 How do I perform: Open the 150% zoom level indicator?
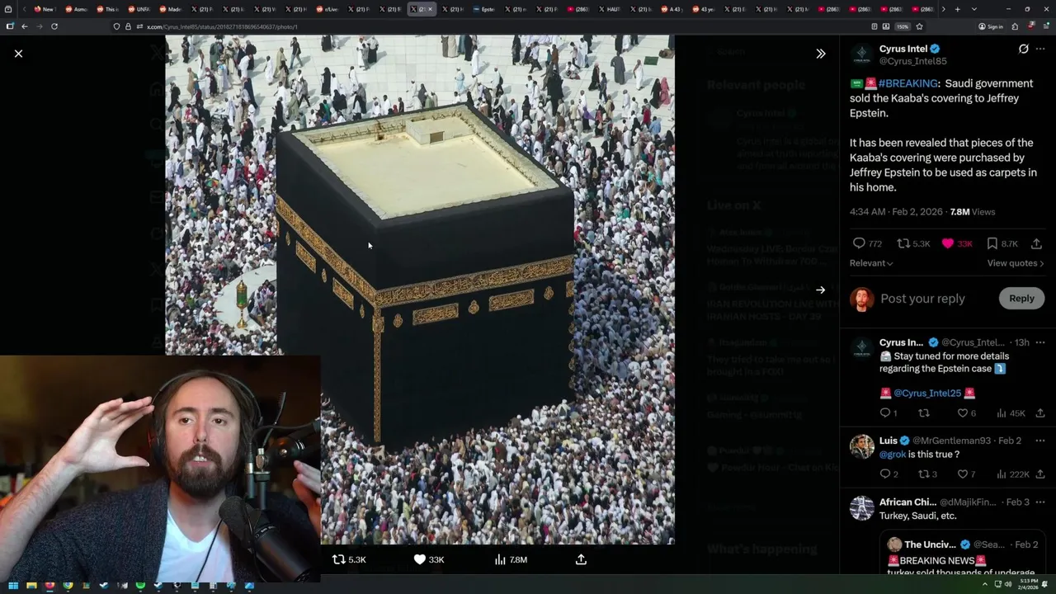click(903, 26)
